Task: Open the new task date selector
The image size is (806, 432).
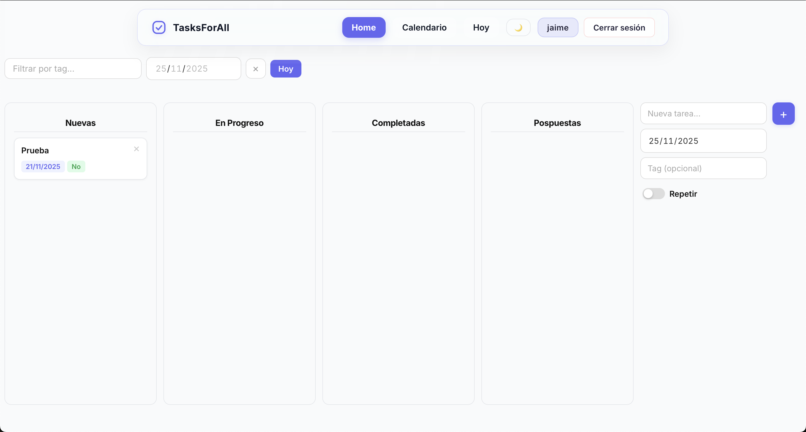Action: 703,141
